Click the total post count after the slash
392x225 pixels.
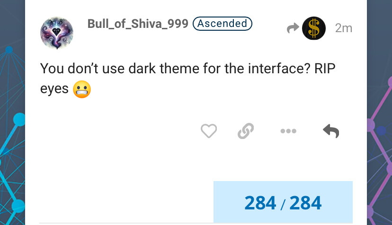[305, 203]
